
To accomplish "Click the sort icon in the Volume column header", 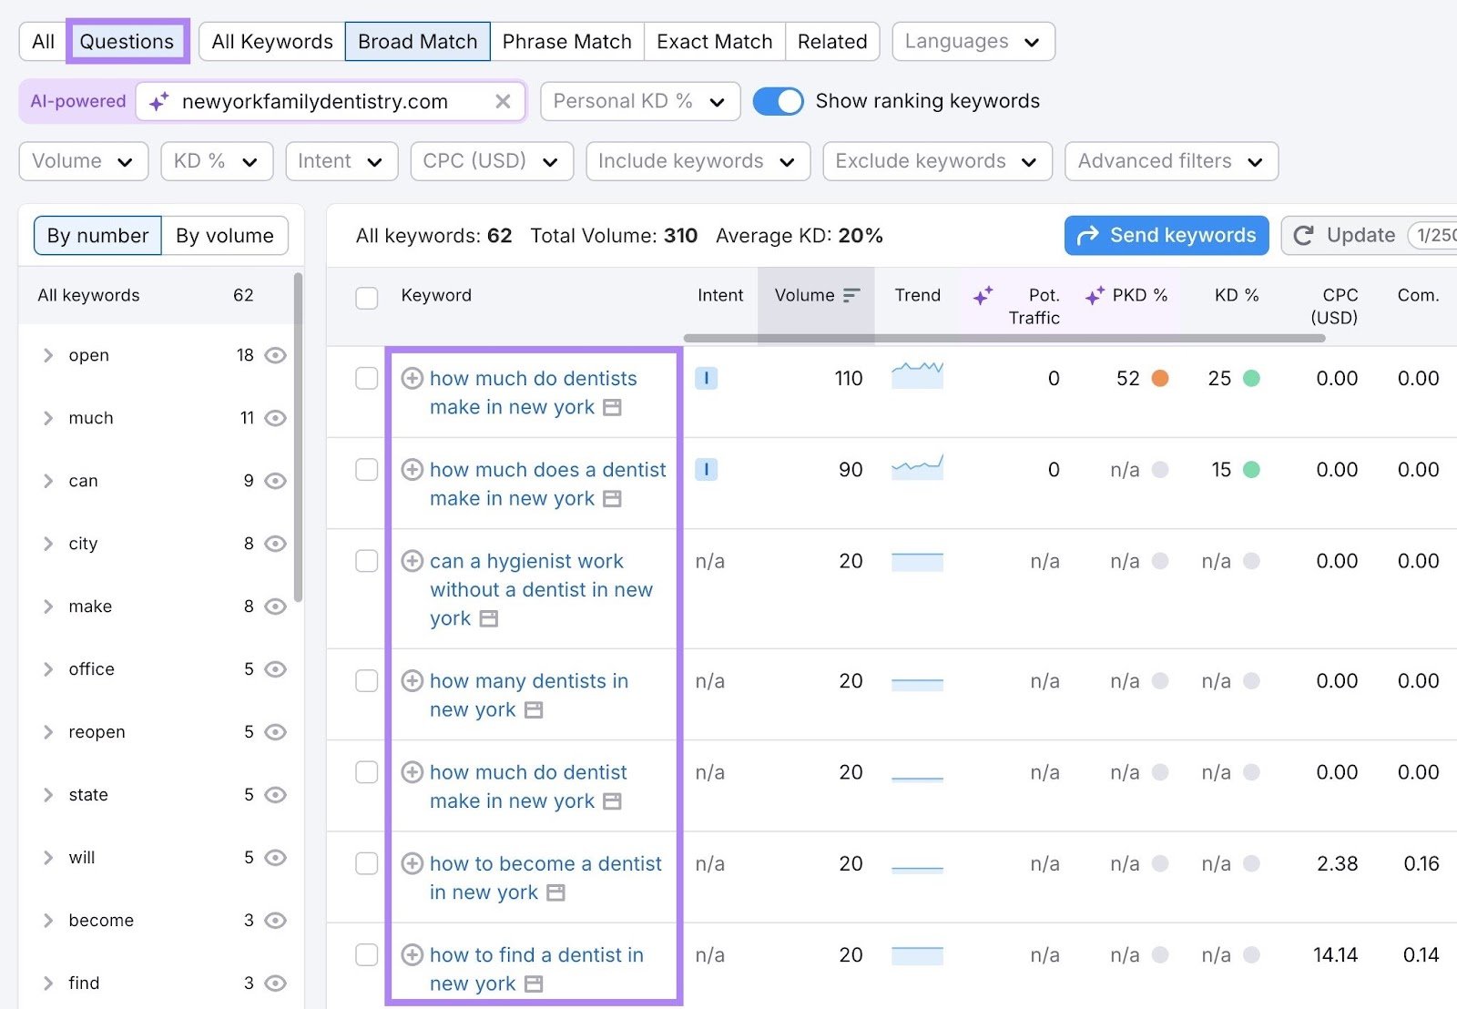I will 851,295.
